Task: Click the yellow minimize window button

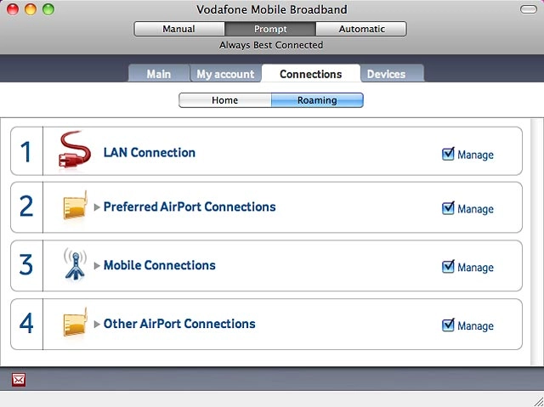Action: pyautogui.click(x=31, y=9)
